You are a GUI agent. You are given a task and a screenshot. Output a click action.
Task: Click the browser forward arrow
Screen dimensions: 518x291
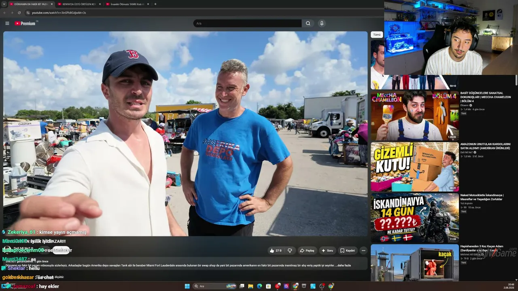pyautogui.click(x=11, y=13)
